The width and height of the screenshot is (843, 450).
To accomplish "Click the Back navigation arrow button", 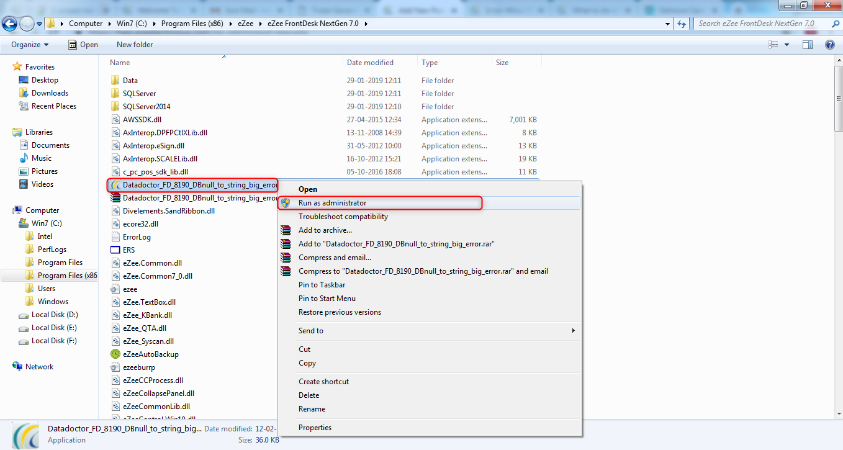I will (9, 24).
